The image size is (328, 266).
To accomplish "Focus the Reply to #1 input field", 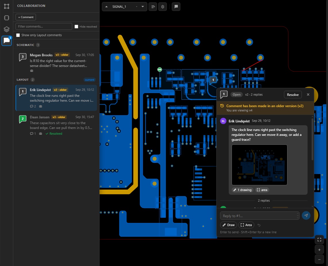I will [x=260, y=216].
